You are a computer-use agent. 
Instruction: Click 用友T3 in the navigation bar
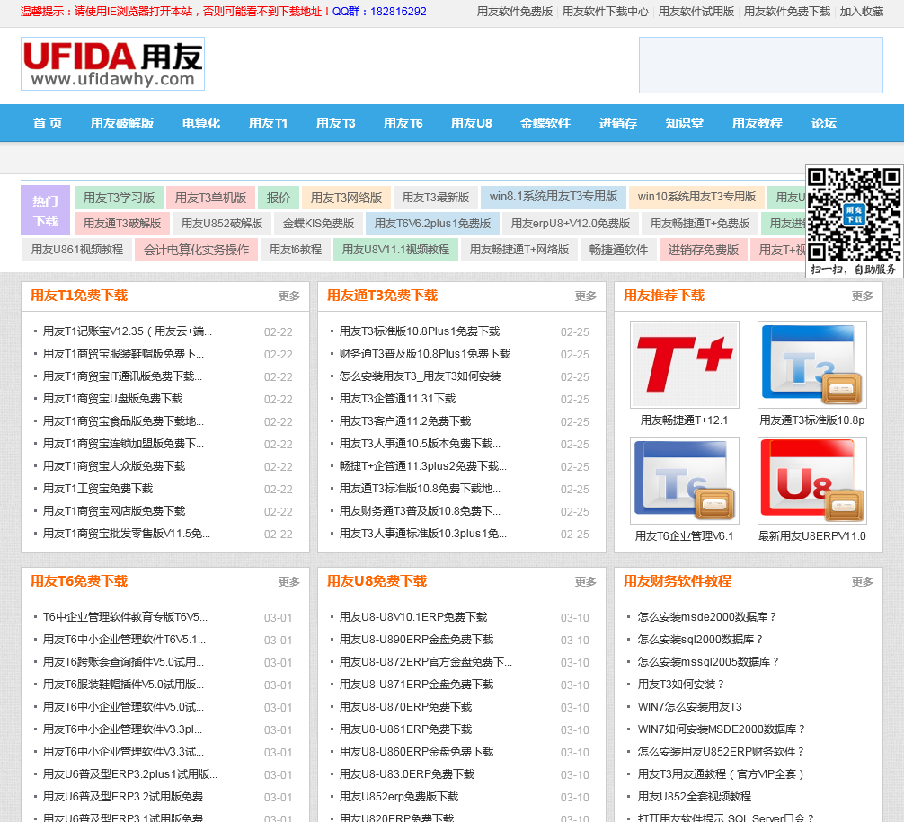click(335, 123)
